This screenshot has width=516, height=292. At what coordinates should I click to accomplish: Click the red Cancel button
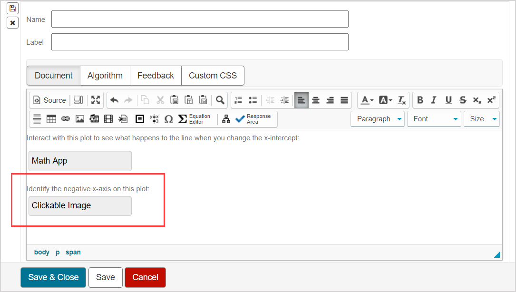coord(145,277)
